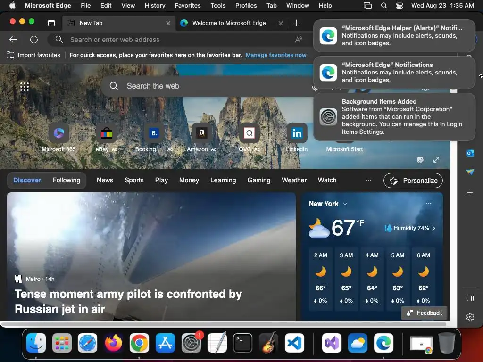This screenshot has width=483, height=362.
Task: Show more feed categories with the ellipsis
Action: click(368, 181)
